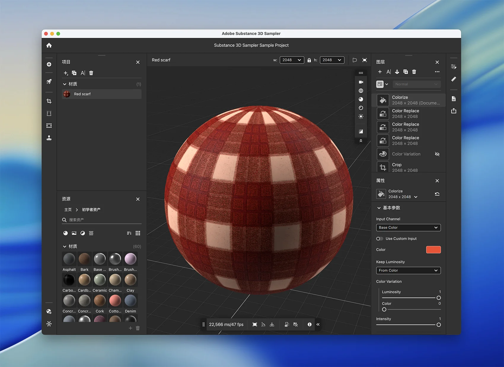
Task: Click the camera icon in viewport toolbar
Action: (x=361, y=82)
